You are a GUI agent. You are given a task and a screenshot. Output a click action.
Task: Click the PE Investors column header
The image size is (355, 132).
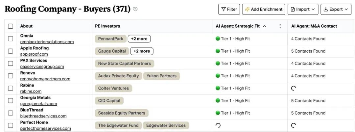pyautogui.click(x=107, y=26)
